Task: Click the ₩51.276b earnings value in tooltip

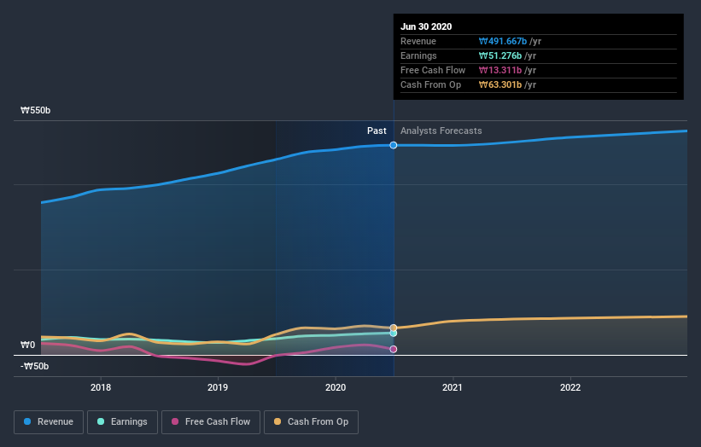Action: pos(500,55)
